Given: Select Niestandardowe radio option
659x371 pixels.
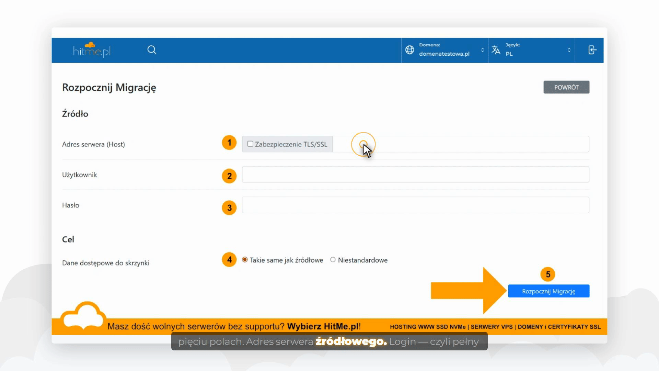Looking at the screenshot, I should click(x=333, y=260).
